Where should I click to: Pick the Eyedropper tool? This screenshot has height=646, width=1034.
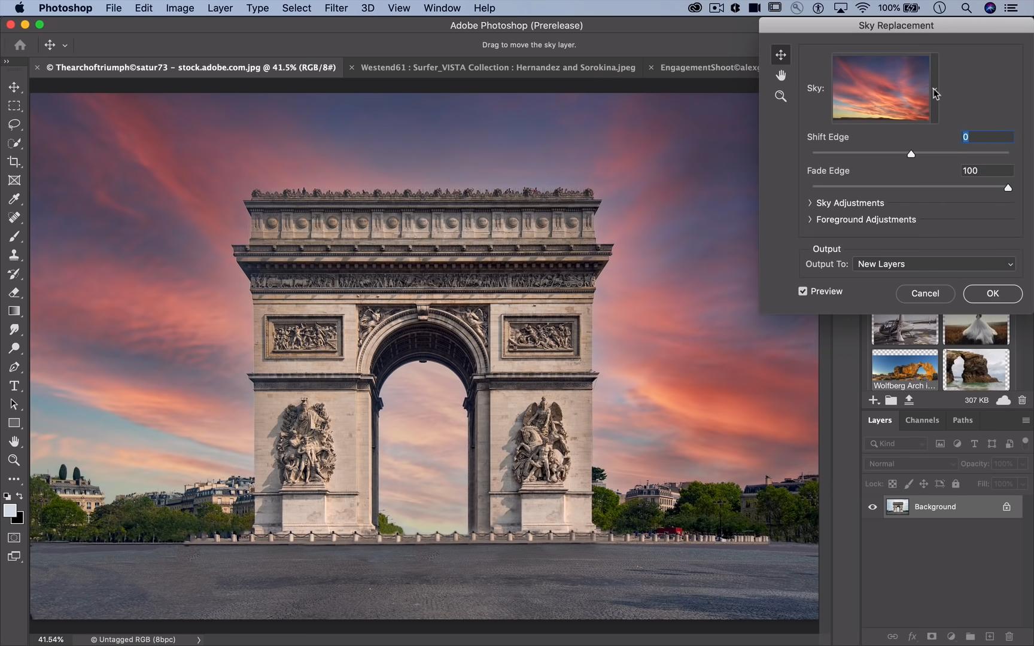tap(14, 199)
